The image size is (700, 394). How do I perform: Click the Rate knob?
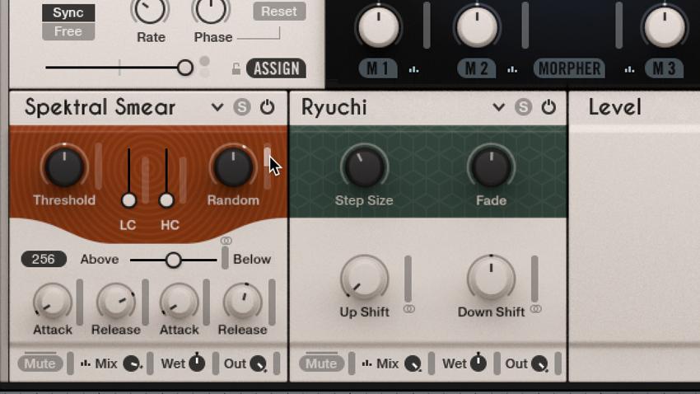pos(150,10)
